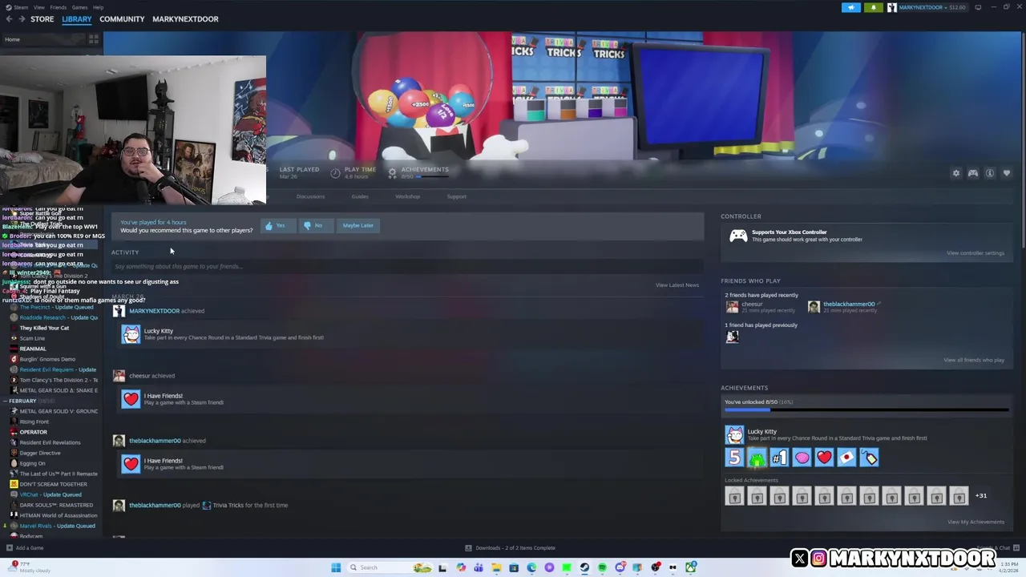Open the green notifications bell
The width and height of the screenshot is (1026, 577).
(x=874, y=7)
